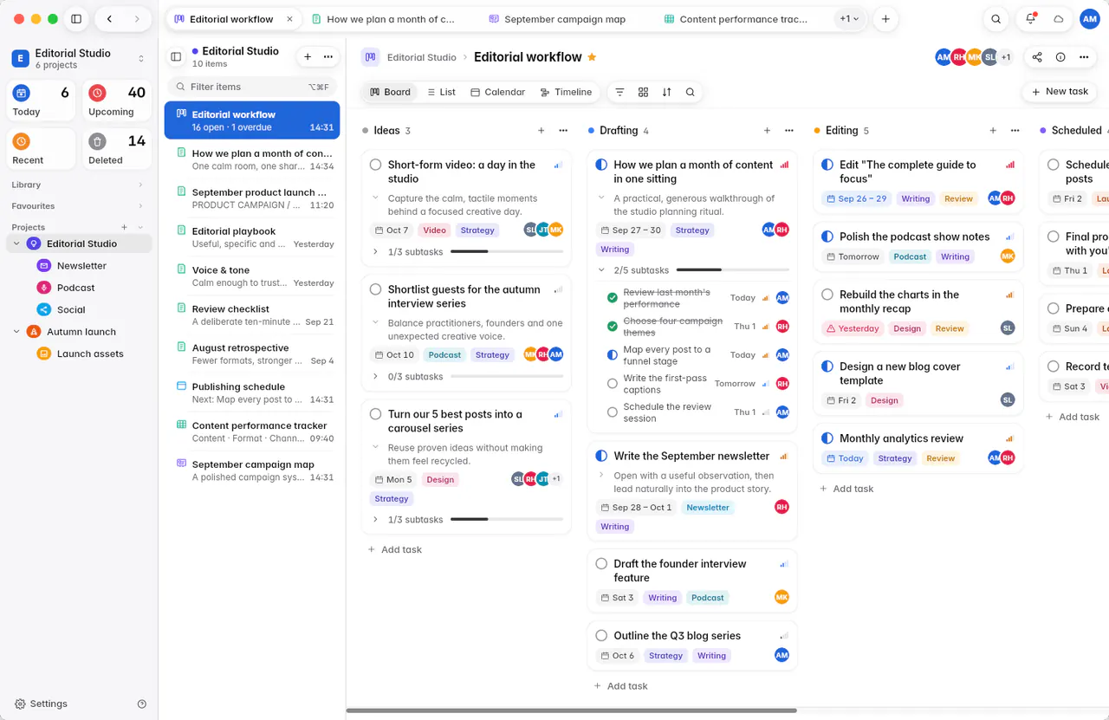Open the +1 hidden tabs dropdown
The width and height of the screenshot is (1109, 720).
pos(849,19)
